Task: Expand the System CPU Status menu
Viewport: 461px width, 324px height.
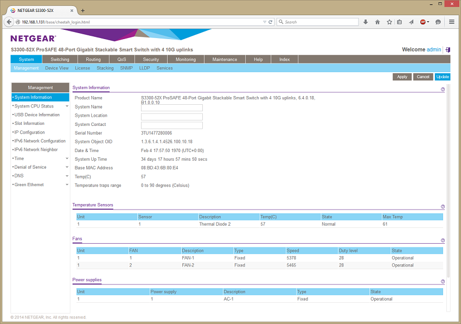Action: point(67,106)
